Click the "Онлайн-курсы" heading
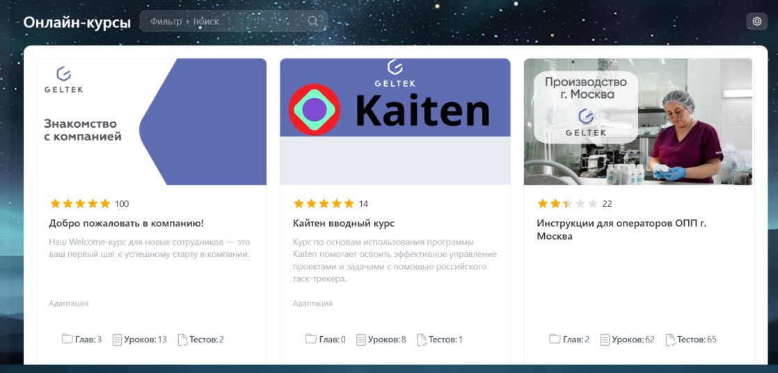Screen dimensions: 778x373 77,22
